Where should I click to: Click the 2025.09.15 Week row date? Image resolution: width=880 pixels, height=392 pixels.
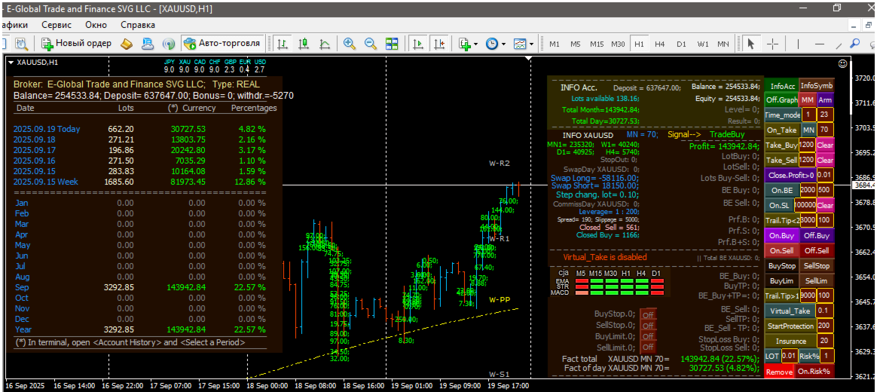[45, 182]
